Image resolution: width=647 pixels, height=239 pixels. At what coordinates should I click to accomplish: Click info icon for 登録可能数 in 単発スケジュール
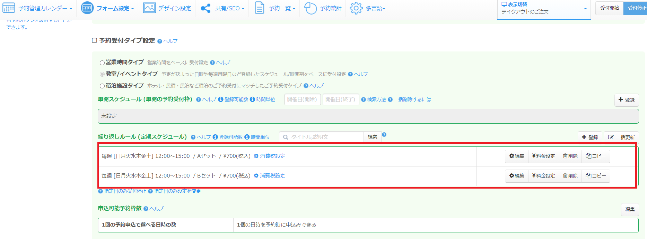click(x=221, y=99)
